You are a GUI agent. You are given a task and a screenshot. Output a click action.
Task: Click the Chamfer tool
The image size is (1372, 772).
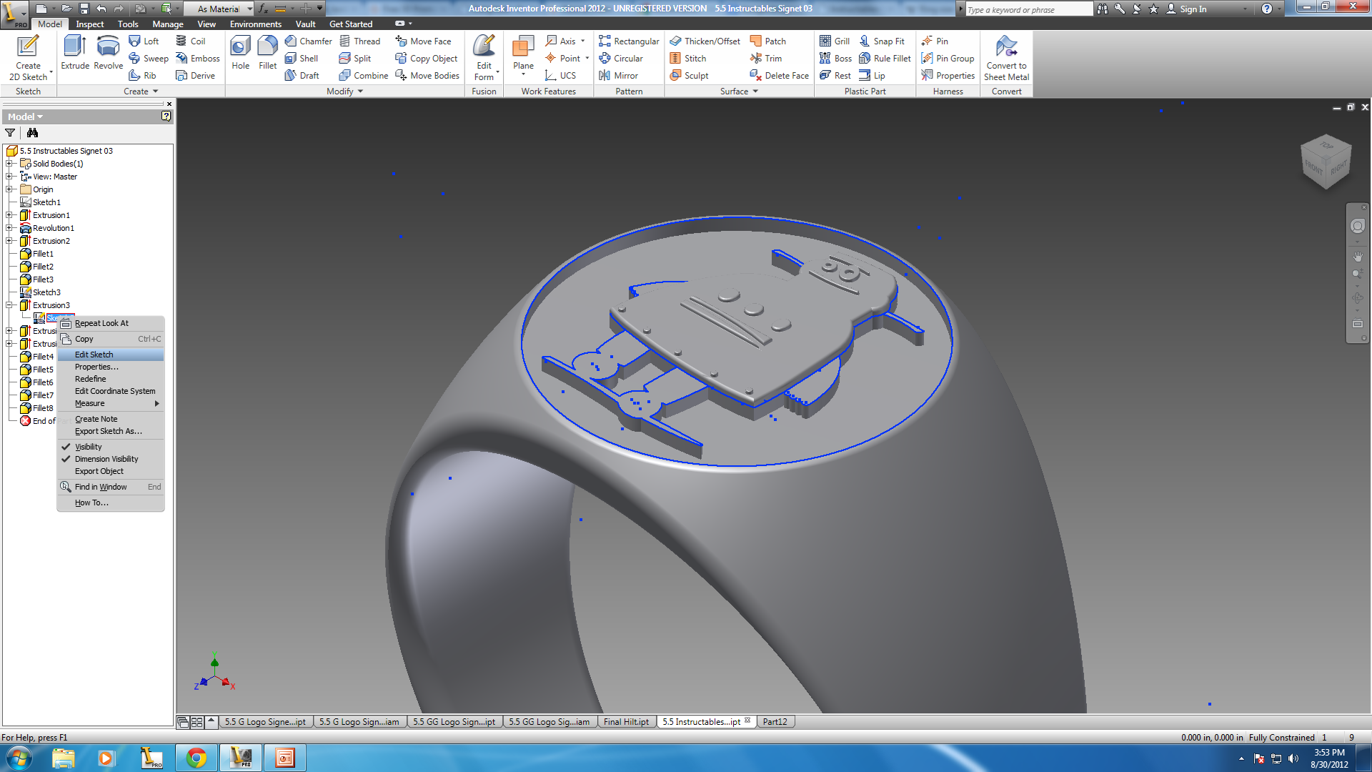pos(309,41)
